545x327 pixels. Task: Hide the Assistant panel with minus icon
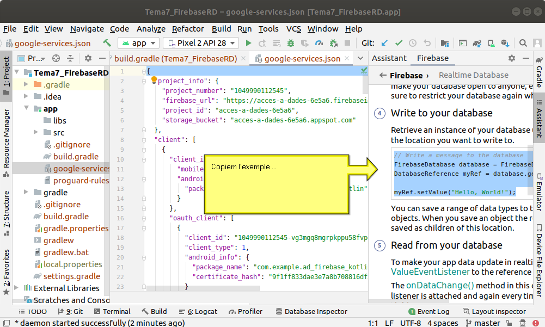[x=526, y=58]
